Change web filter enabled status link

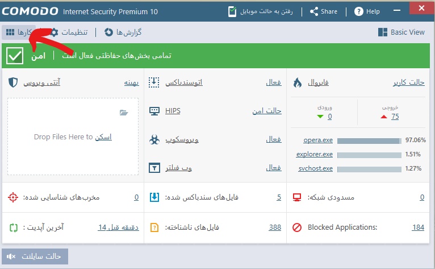274,168
